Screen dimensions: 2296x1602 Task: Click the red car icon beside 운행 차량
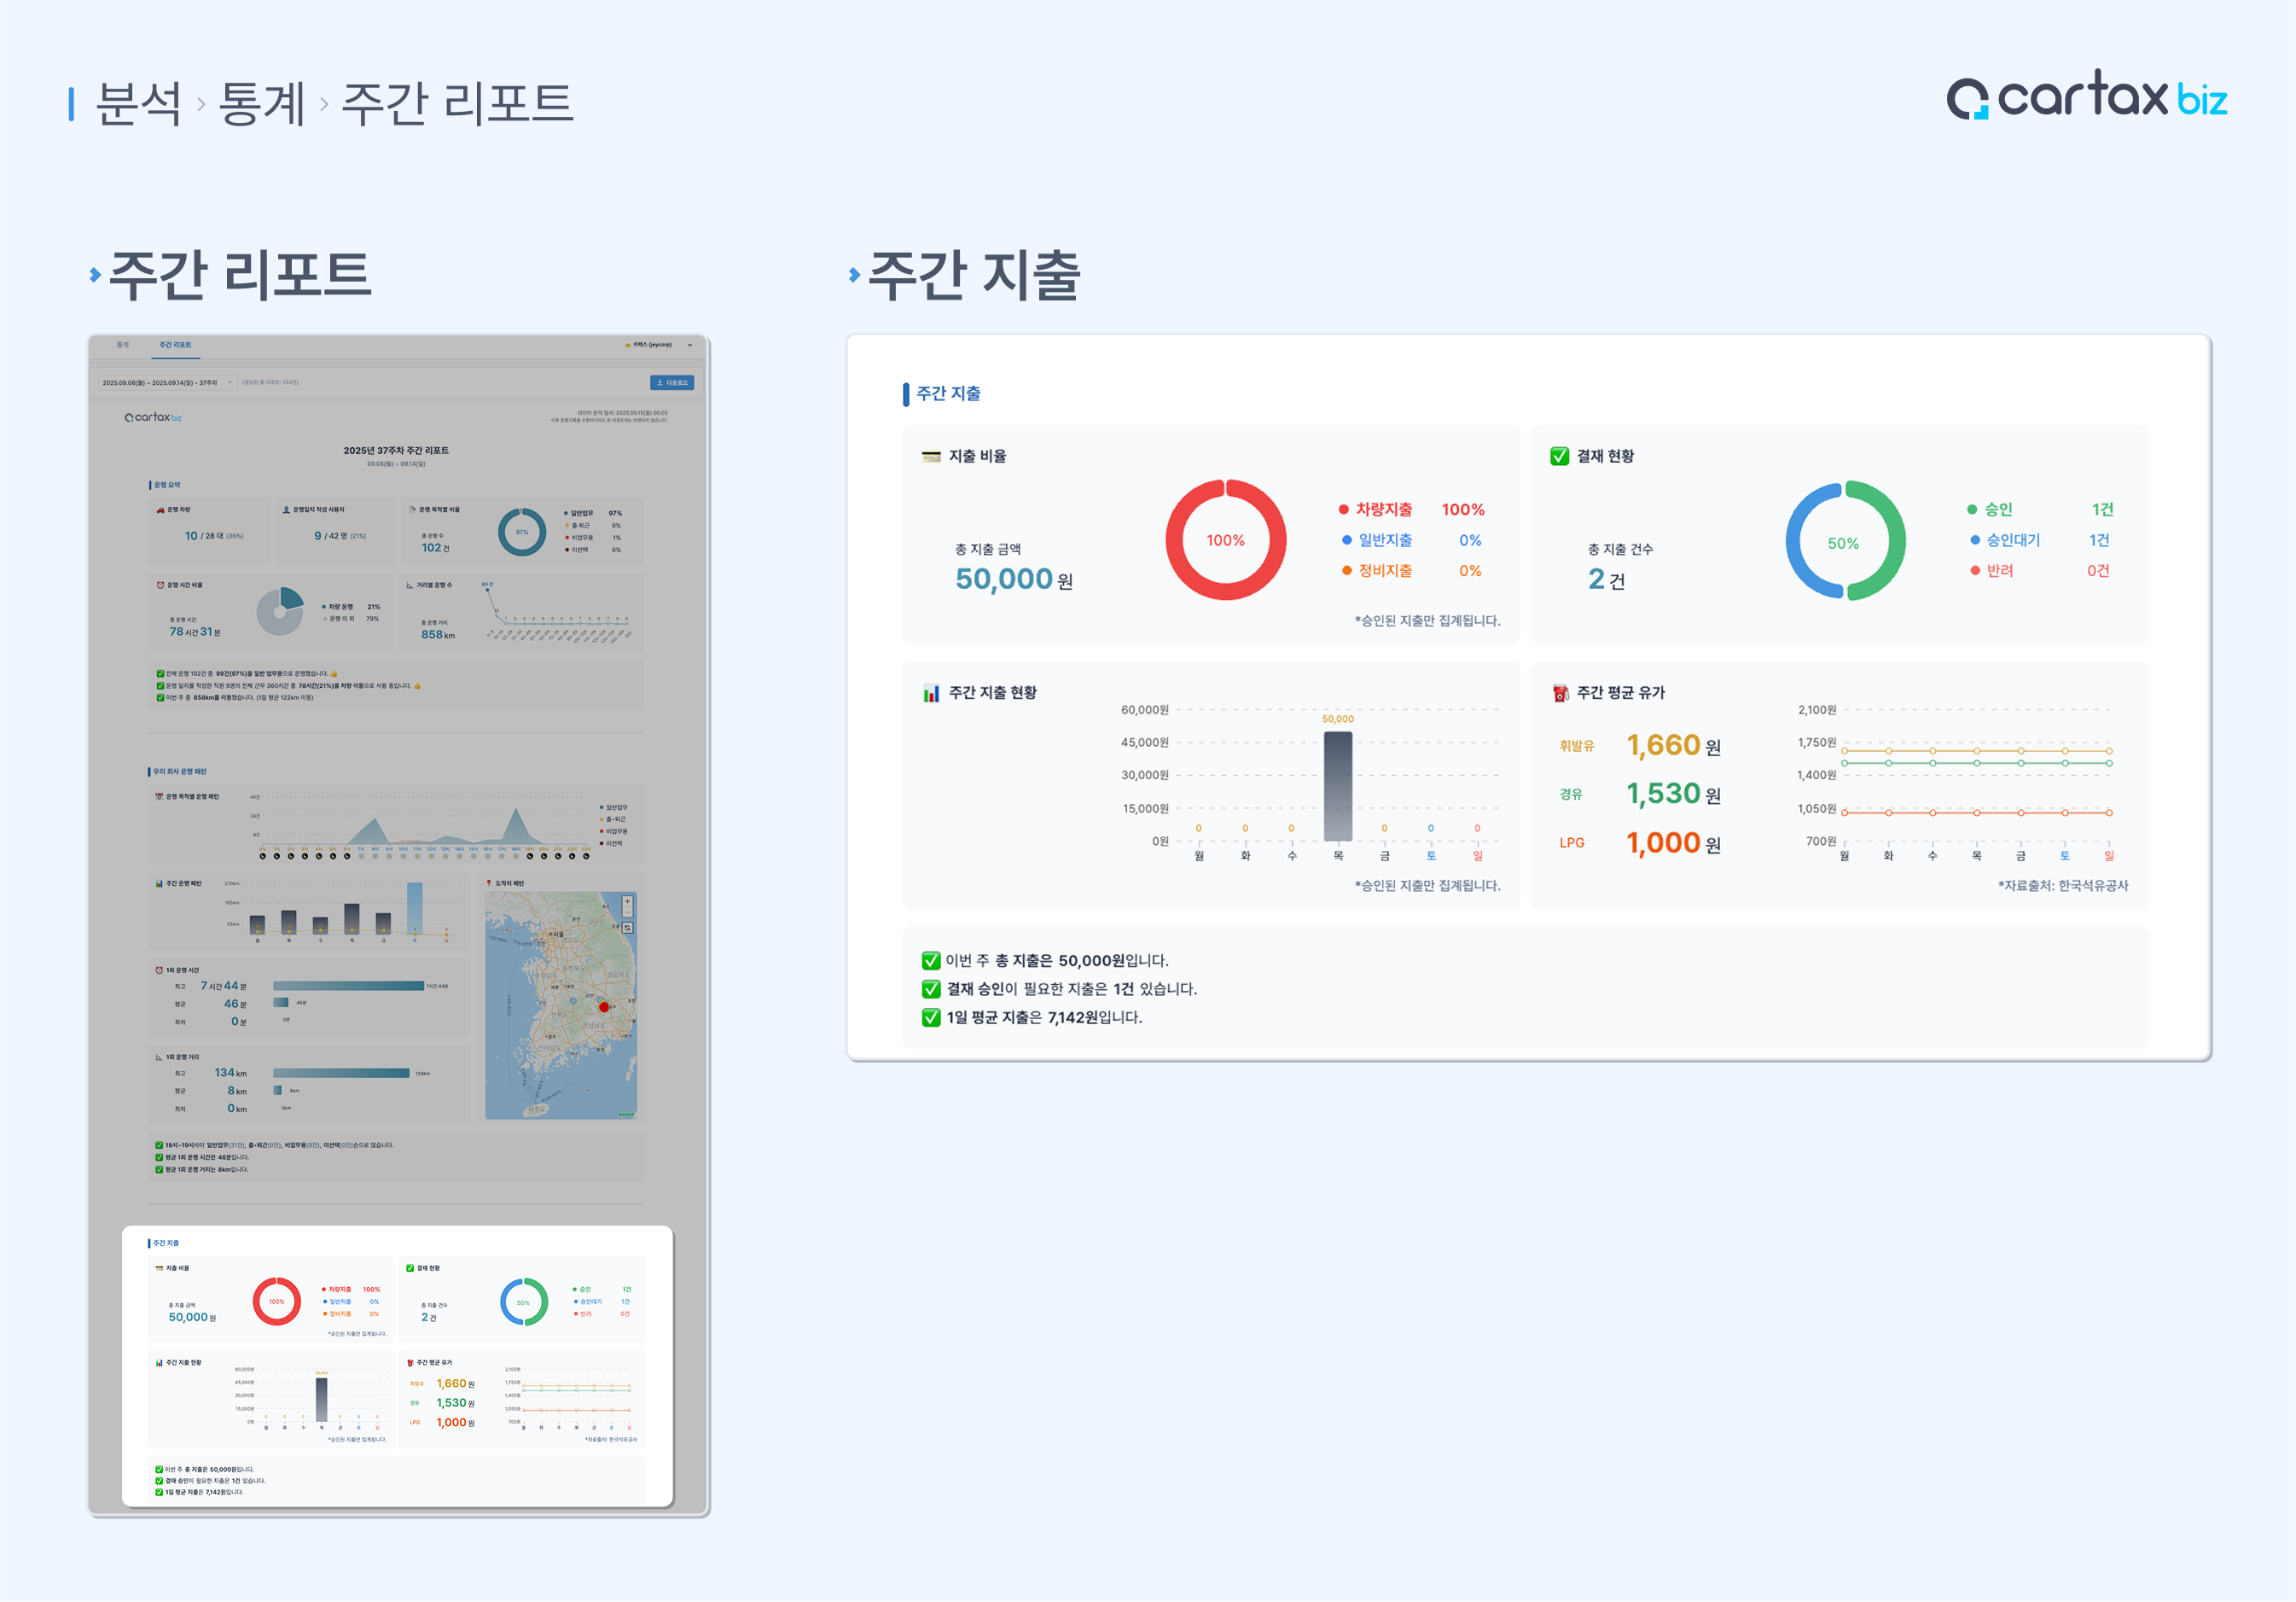tap(160, 510)
